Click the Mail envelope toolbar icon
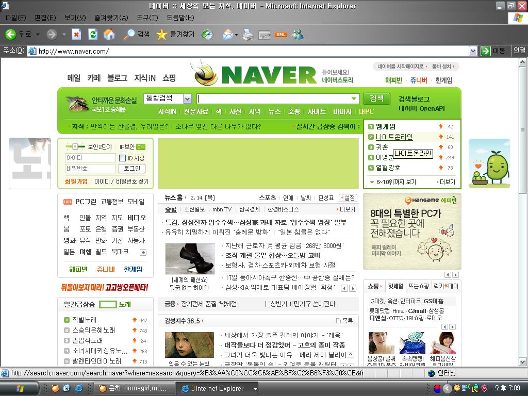Image resolution: width=528 pixels, height=396 pixels. pos(227,34)
